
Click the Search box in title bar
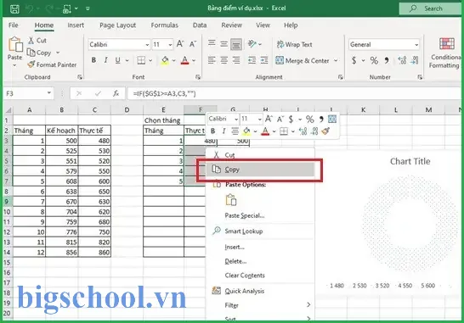tap(430, 8)
